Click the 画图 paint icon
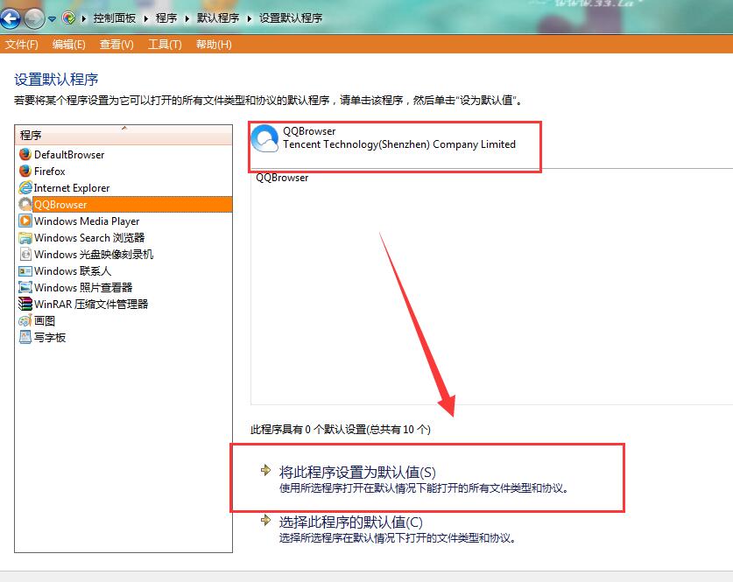Screen dimensions: 733x582 [x=25, y=320]
